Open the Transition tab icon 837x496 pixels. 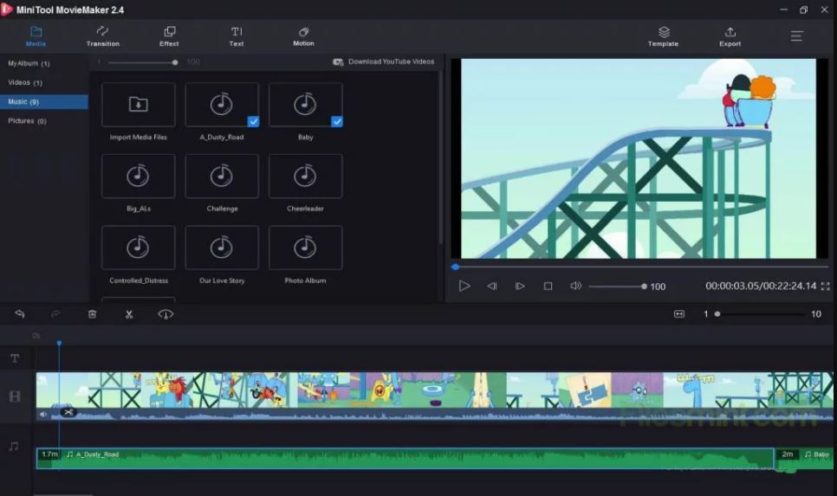click(x=102, y=31)
